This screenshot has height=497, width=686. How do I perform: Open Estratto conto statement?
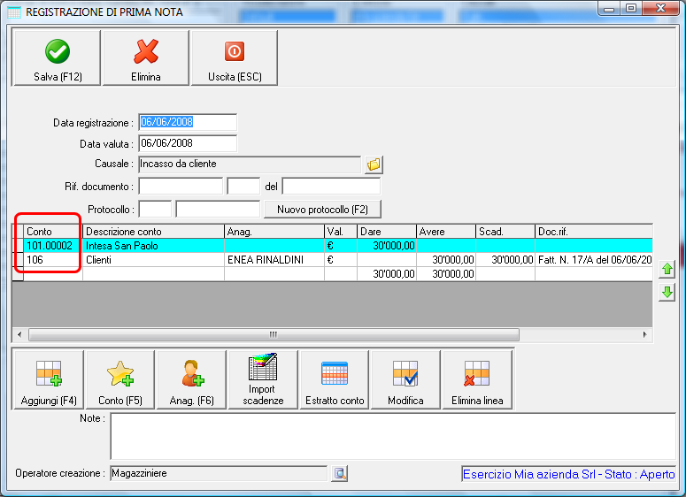tap(335, 380)
